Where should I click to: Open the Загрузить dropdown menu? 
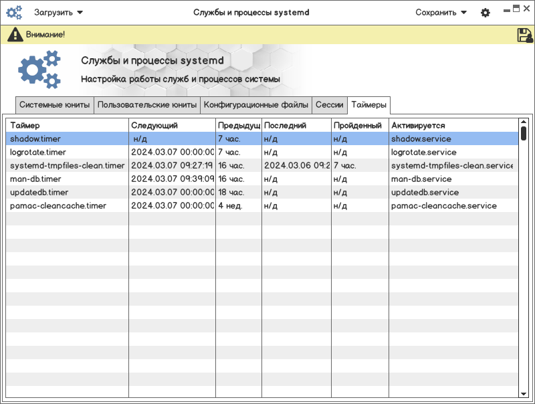[x=59, y=12]
